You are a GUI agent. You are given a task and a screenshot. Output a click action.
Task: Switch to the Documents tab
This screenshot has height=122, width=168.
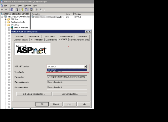82,36
